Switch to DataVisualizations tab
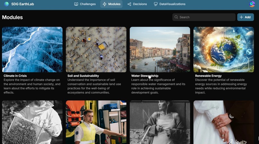 click(x=170, y=4)
